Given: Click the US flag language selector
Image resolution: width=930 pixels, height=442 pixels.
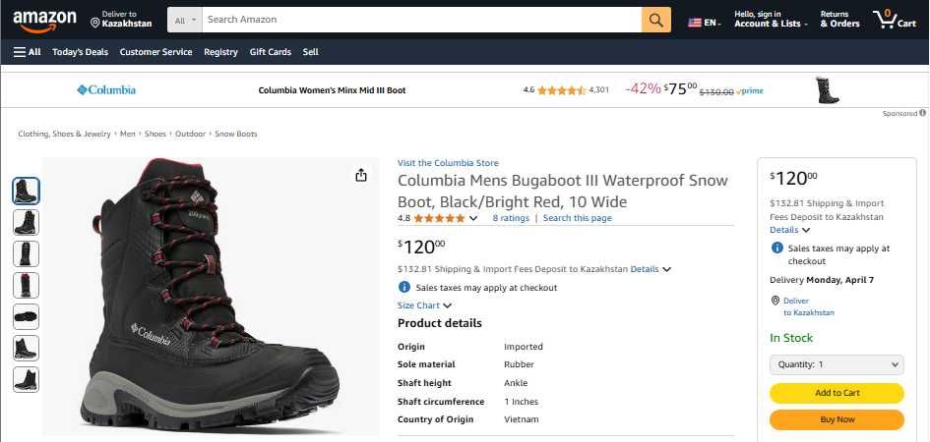Looking at the screenshot, I should [695, 23].
